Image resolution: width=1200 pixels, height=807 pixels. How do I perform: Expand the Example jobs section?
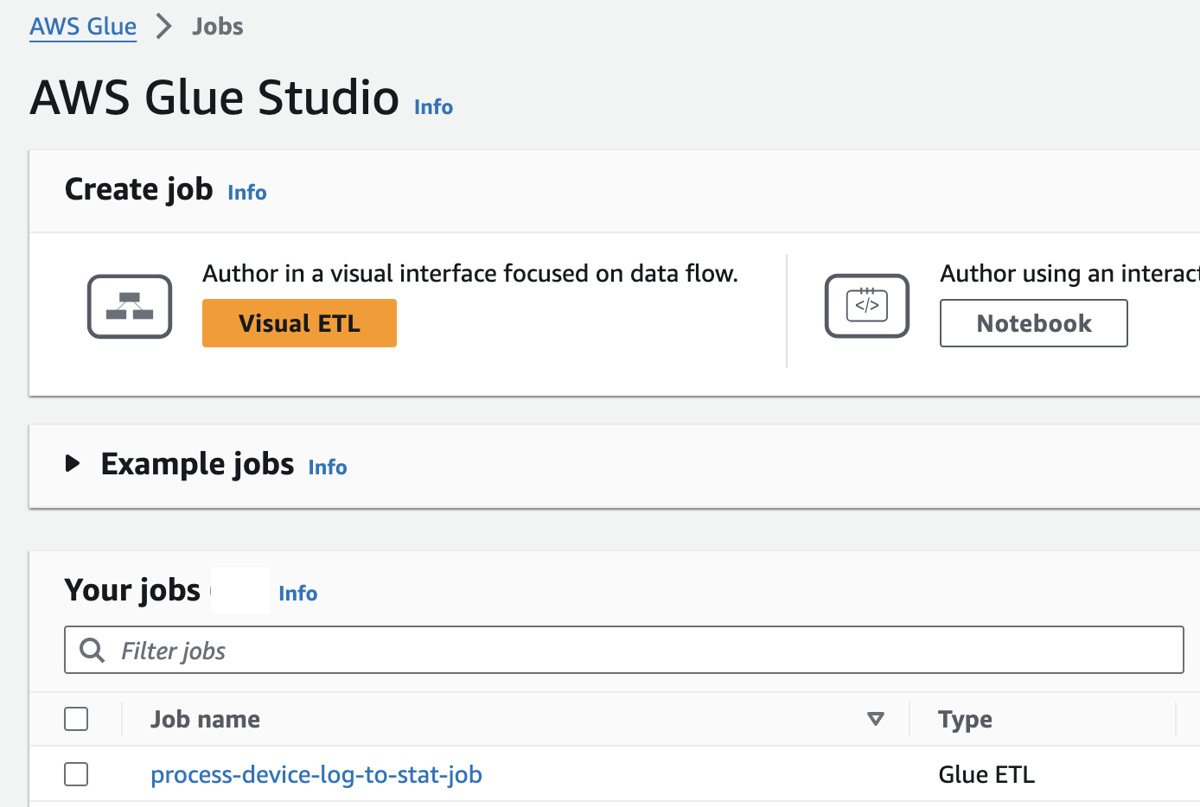73,464
